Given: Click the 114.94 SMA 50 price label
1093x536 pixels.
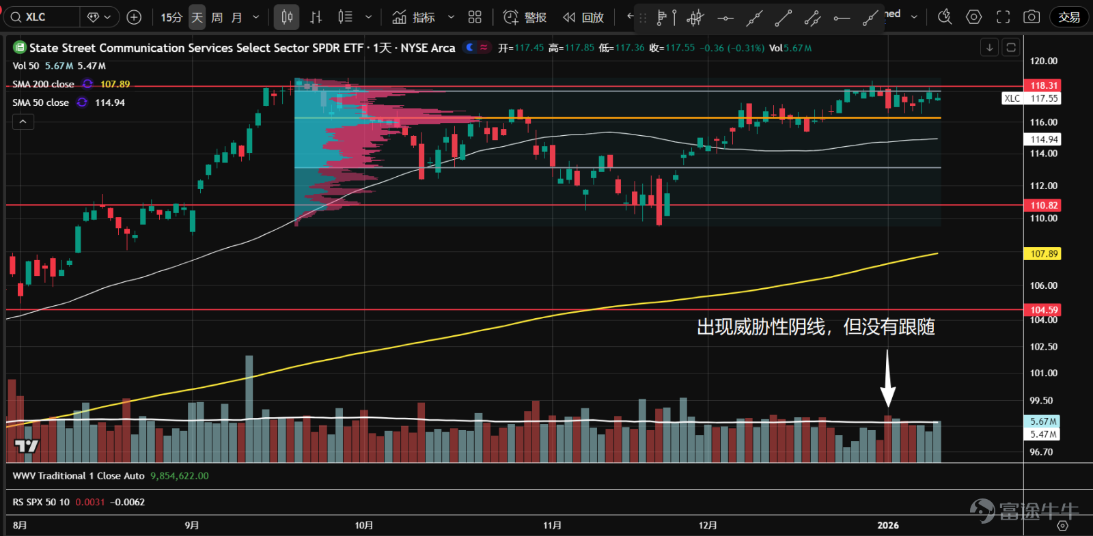Looking at the screenshot, I should point(1044,139).
